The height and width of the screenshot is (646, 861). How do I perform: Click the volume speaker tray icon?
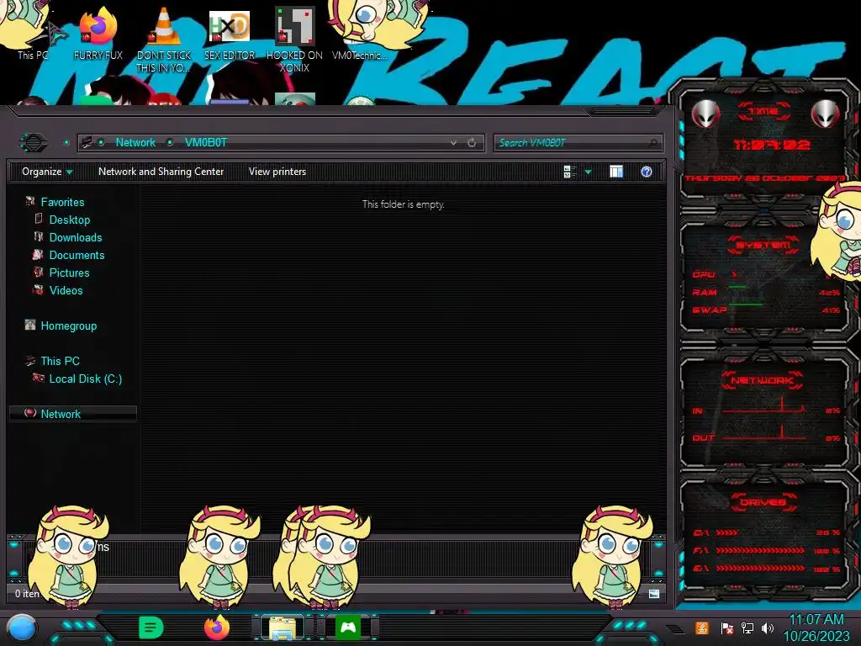click(x=767, y=627)
